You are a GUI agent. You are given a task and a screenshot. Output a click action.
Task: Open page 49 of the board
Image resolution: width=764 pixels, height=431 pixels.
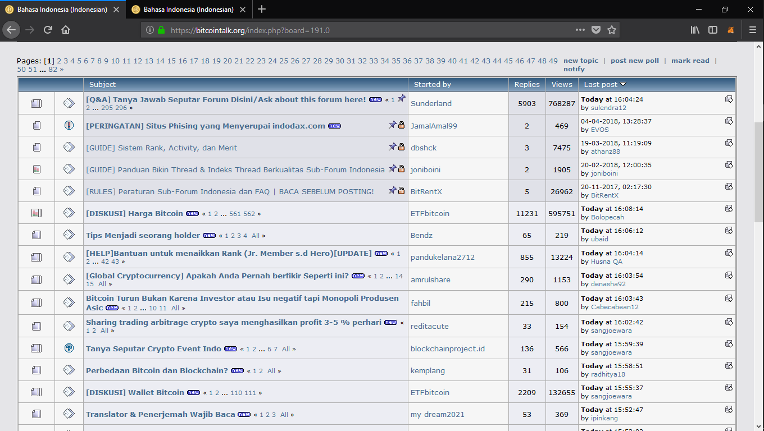[x=553, y=61]
